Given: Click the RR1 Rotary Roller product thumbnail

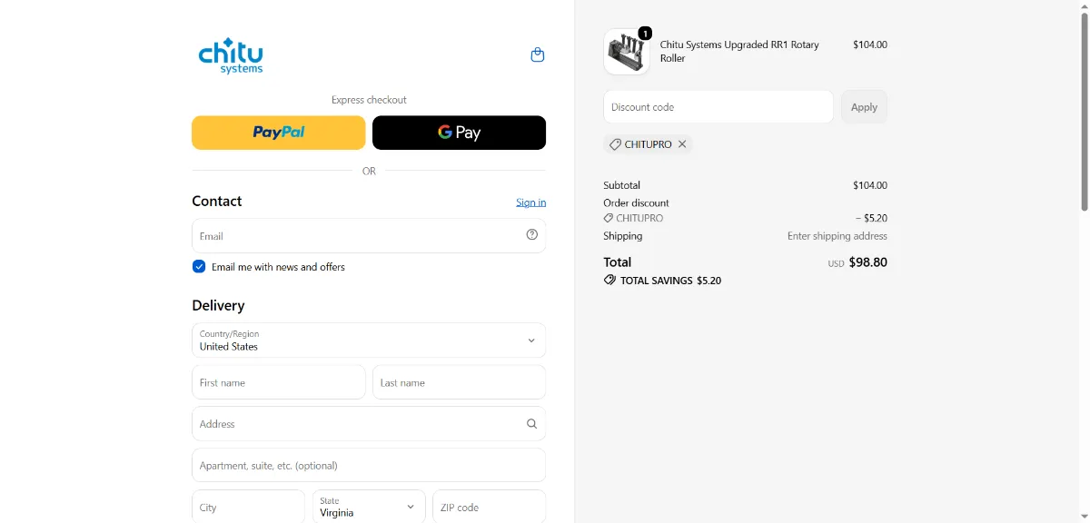Looking at the screenshot, I should [627, 52].
